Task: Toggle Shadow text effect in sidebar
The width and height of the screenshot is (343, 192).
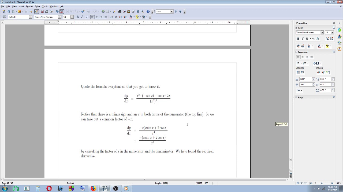Action: (x=318, y=39)
